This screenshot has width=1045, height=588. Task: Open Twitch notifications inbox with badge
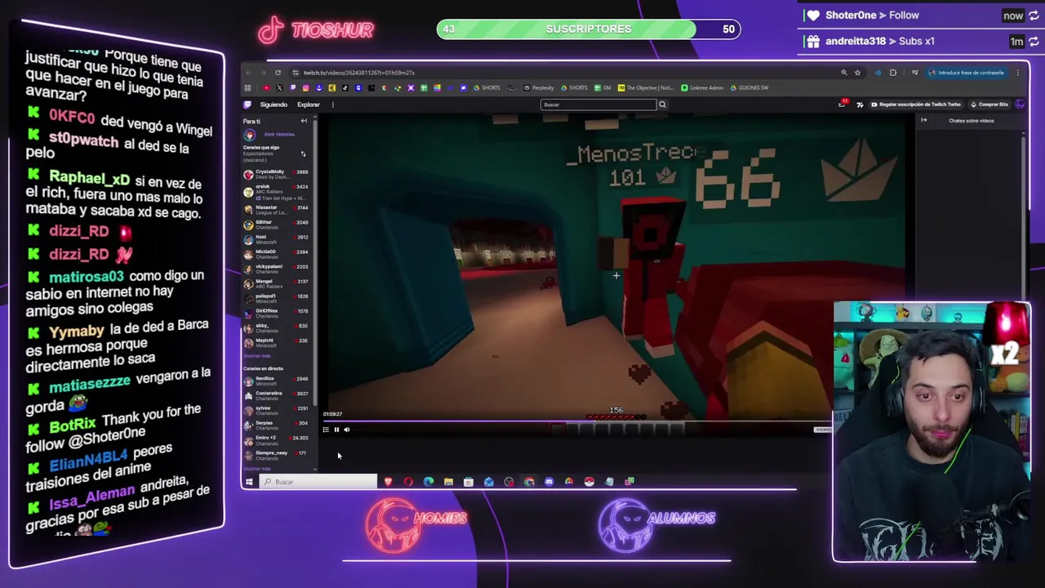(842, 104)
